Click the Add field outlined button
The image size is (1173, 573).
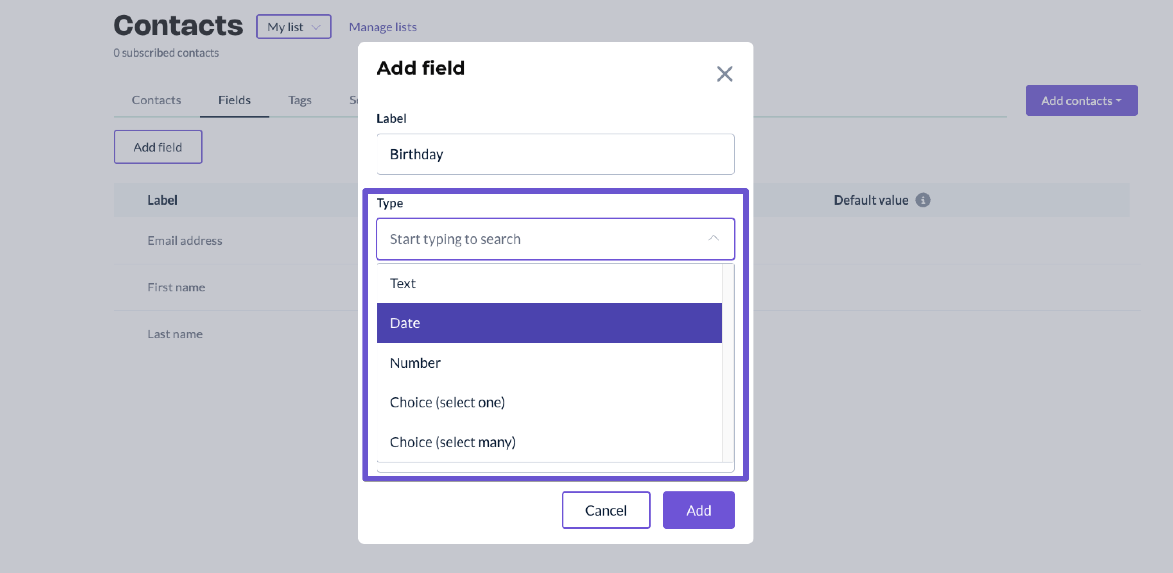point(158,147)
